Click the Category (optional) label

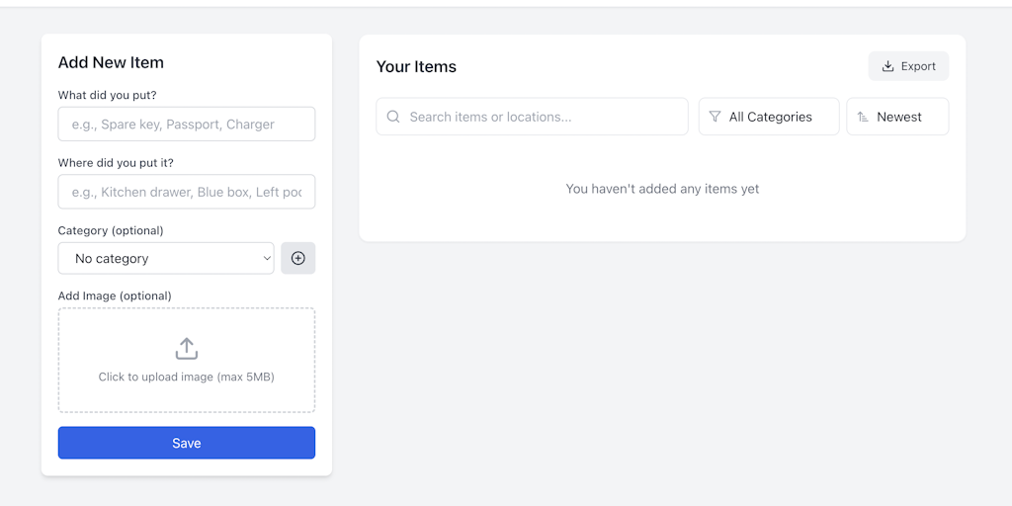coord(111,230)
